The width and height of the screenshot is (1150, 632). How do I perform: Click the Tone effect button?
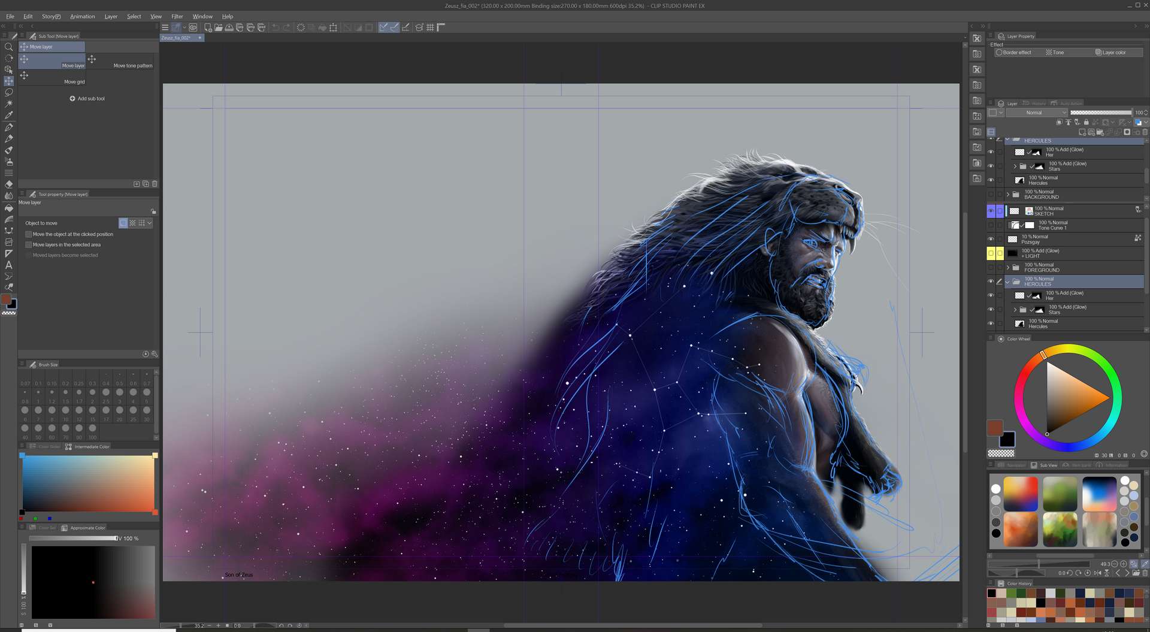click(x=1055, y=53)
